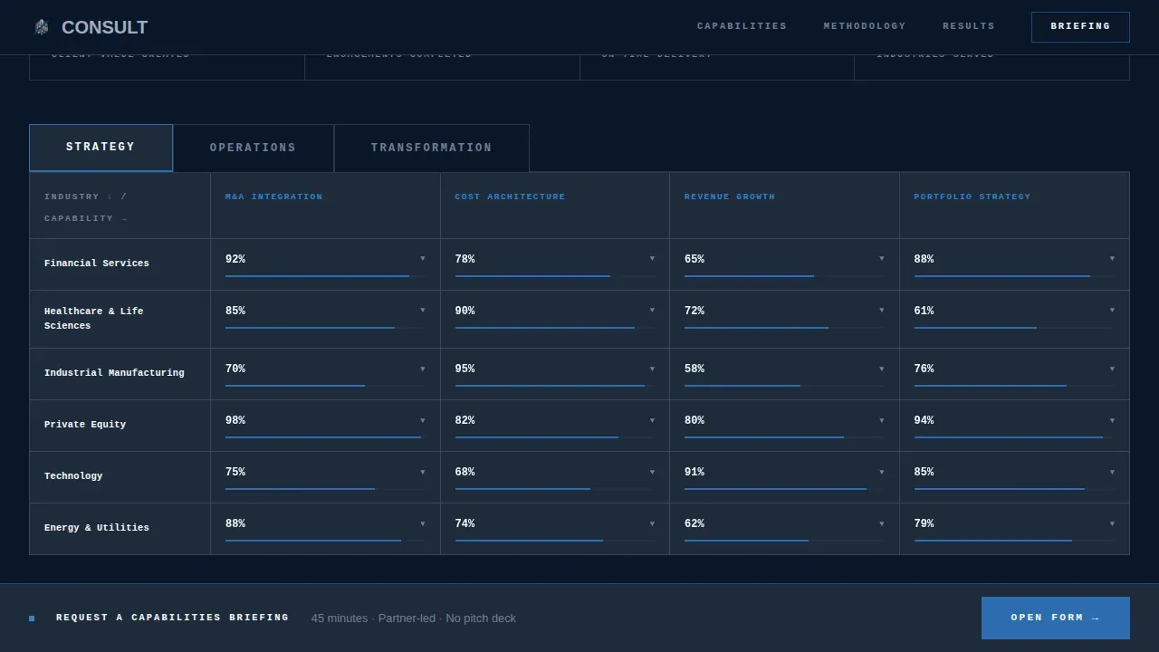Click the CONSULT brand name
The height and width of the screenshot is (652, 1159).
point(104,27)
